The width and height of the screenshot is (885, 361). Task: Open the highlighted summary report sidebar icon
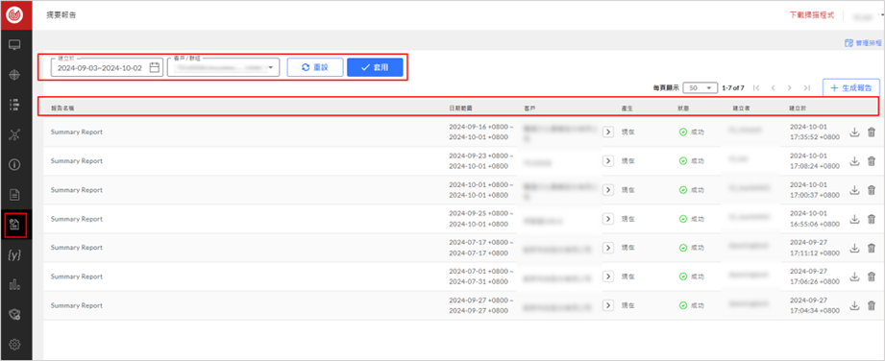pyautogui.click(x=15, y=225)
